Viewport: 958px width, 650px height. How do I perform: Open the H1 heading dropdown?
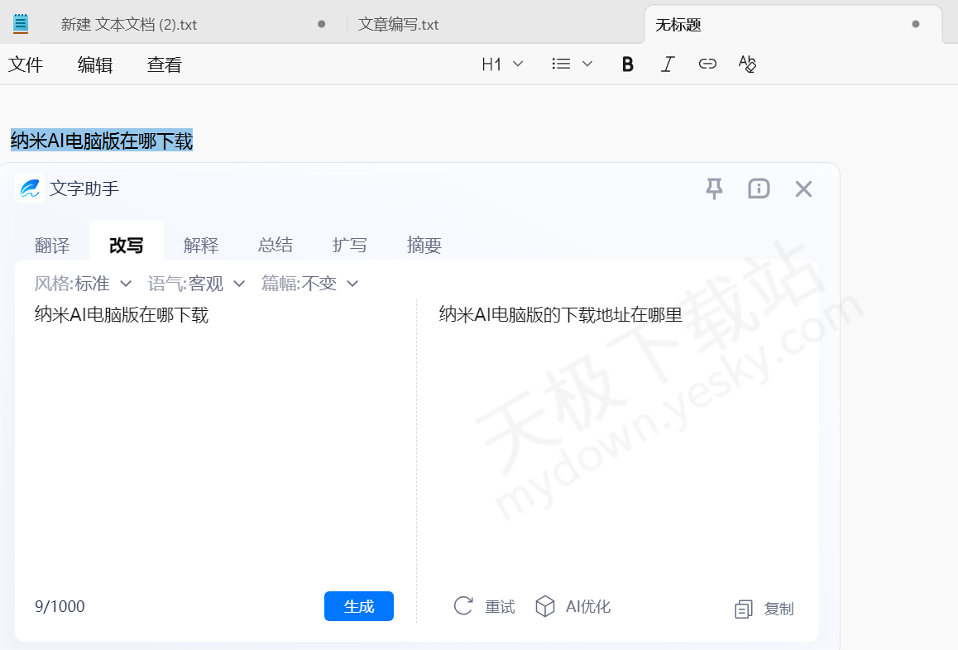[502, 65]
